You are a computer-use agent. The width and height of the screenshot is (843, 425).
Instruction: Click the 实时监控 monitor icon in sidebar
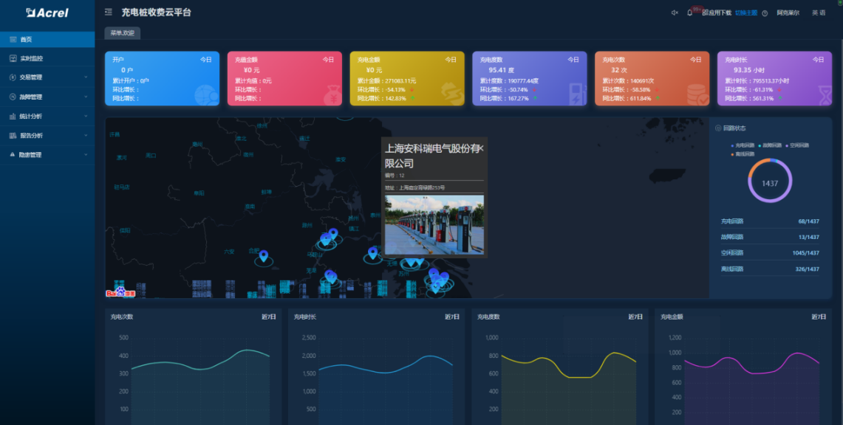[13, 58]
